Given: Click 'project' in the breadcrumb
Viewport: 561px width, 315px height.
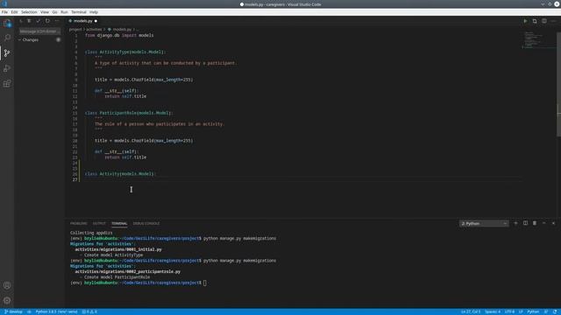Looking at the screenshot, I should [x=75, y=29].
